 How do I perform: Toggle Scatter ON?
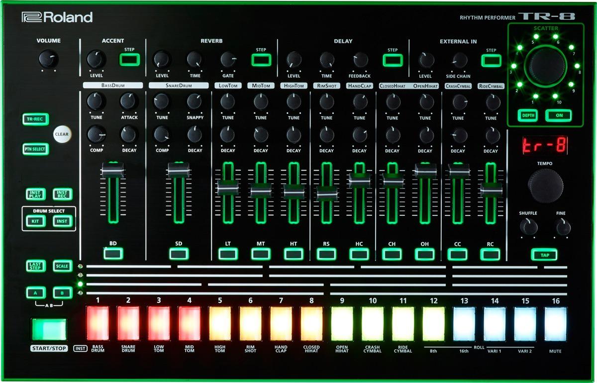click(558, 115)
